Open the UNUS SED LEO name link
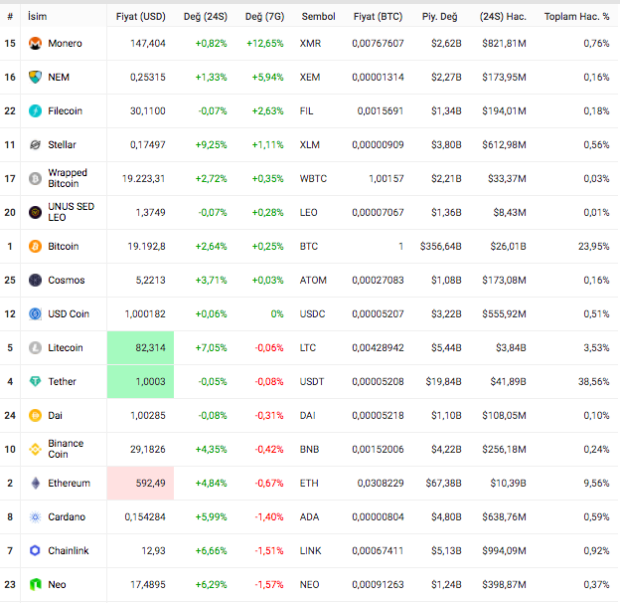The image size is (620, 603). tap(72, 212)
